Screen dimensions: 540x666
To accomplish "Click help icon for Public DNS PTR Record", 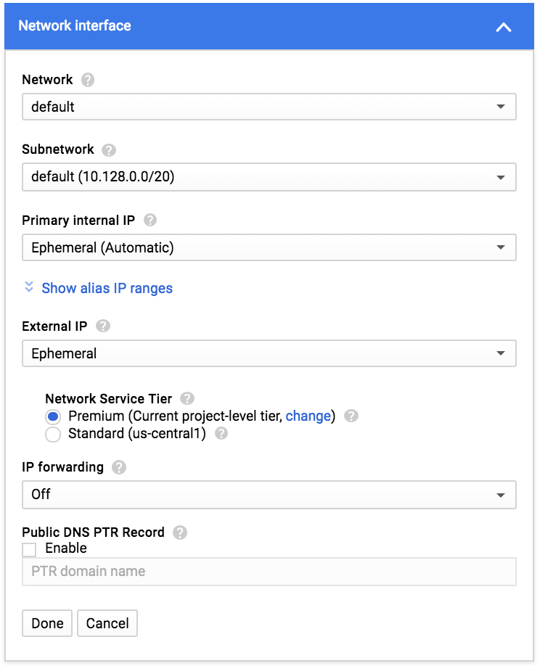I will (180, 533).
